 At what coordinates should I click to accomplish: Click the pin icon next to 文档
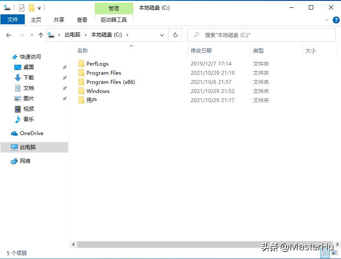[x=65, y=88]
